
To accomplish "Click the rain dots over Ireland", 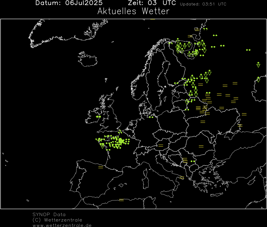I will pos(99,117).
